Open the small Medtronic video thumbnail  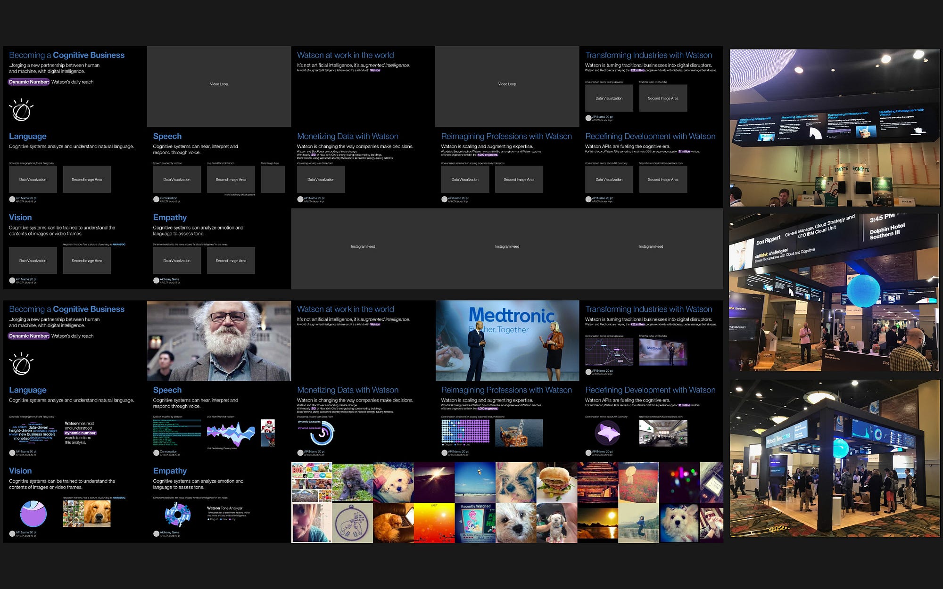click(x=663, y=352)
